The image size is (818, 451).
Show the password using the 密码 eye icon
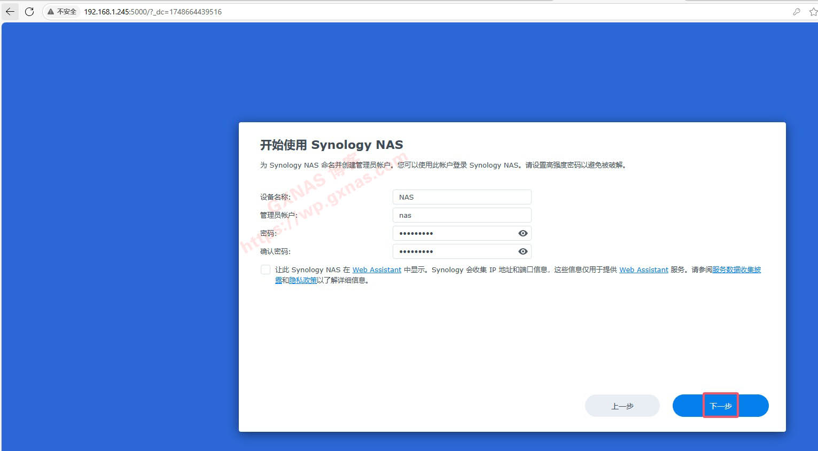pyautogui.click(x=523, y=233)
